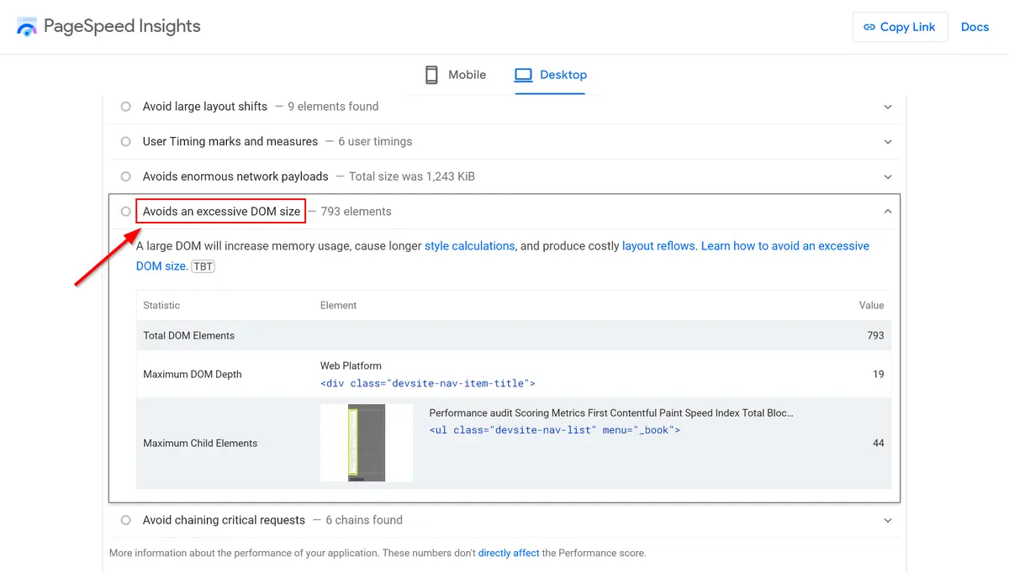1009x573 pixels.
Task: Open the layout reflows link
Action: [x=658, y=246]
